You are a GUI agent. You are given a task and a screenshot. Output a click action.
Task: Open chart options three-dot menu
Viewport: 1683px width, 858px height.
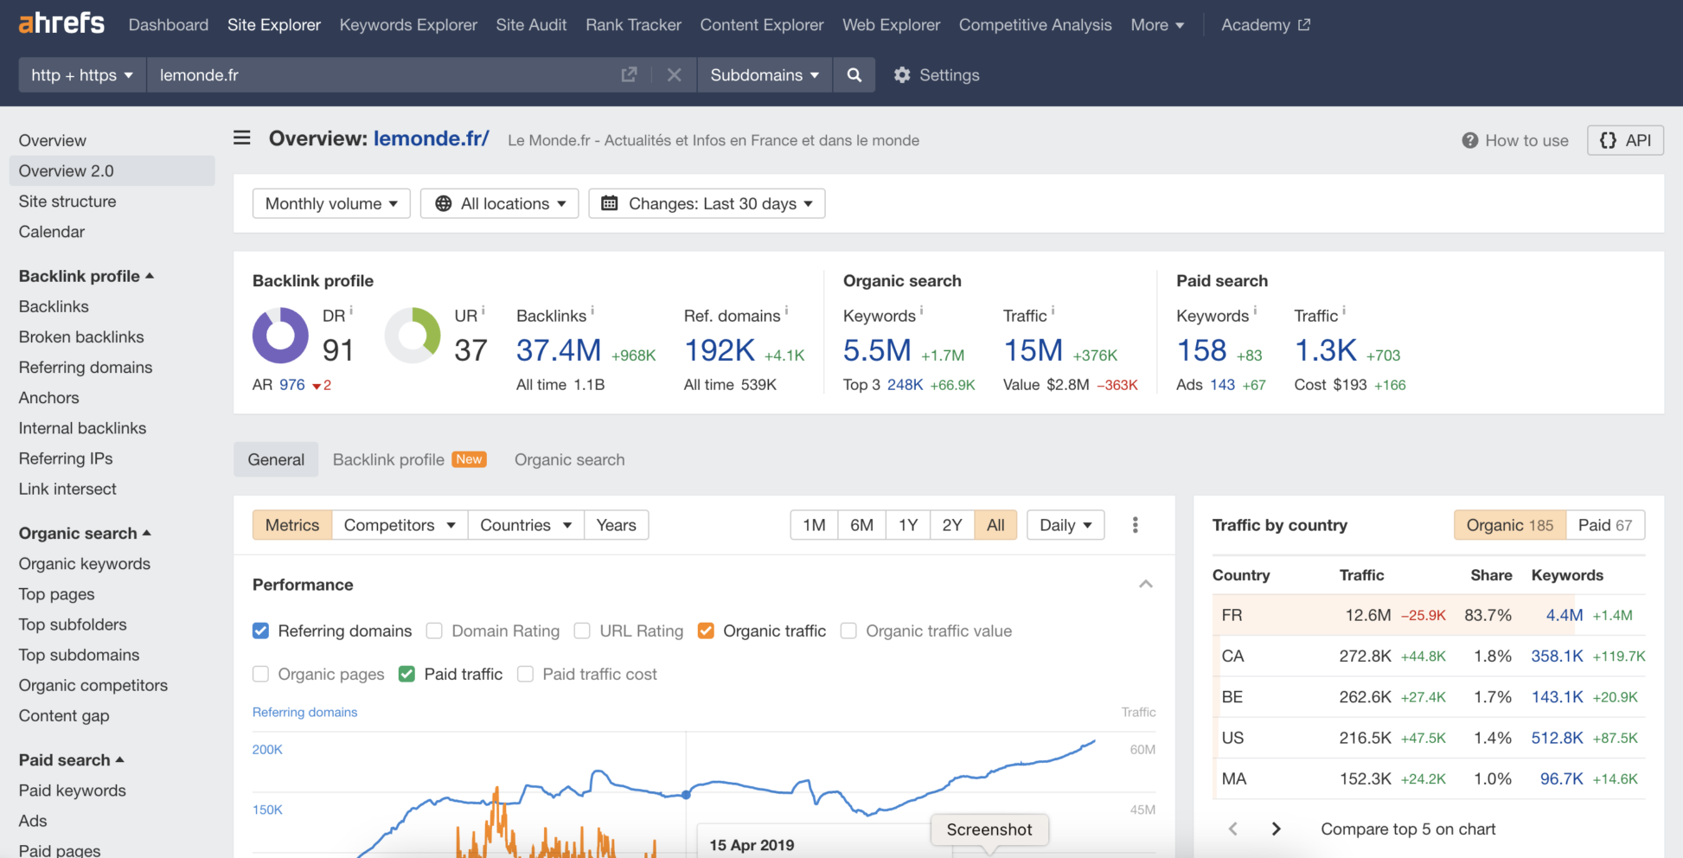coord(1135,525)
